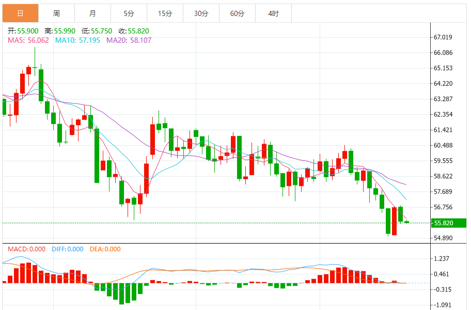Image resolution: width=471 pixels, height=310 pixels.
Task: Click the 54.890 price axis label
Action: tap(443, 238)
